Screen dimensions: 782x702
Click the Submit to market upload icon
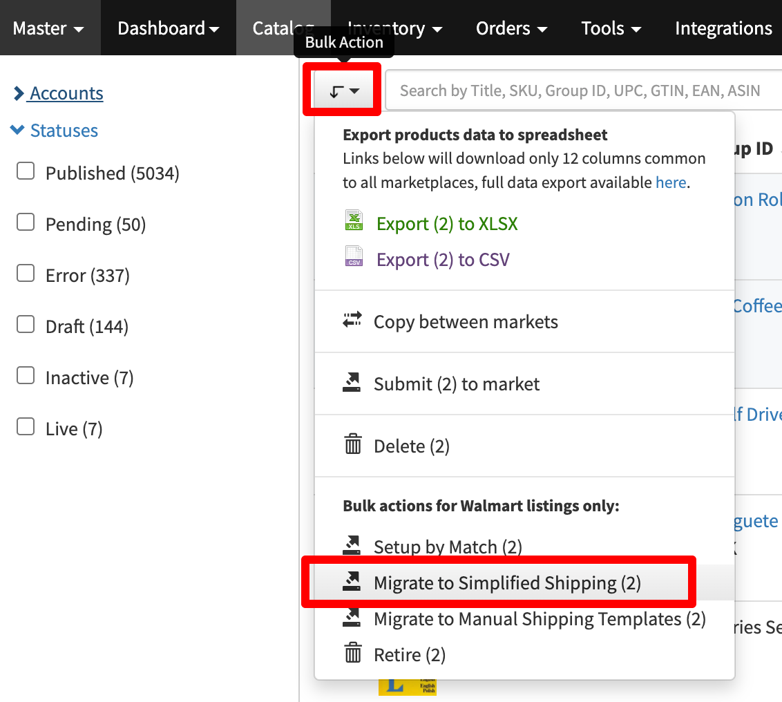pyautogui.click(x=352, y=383)
